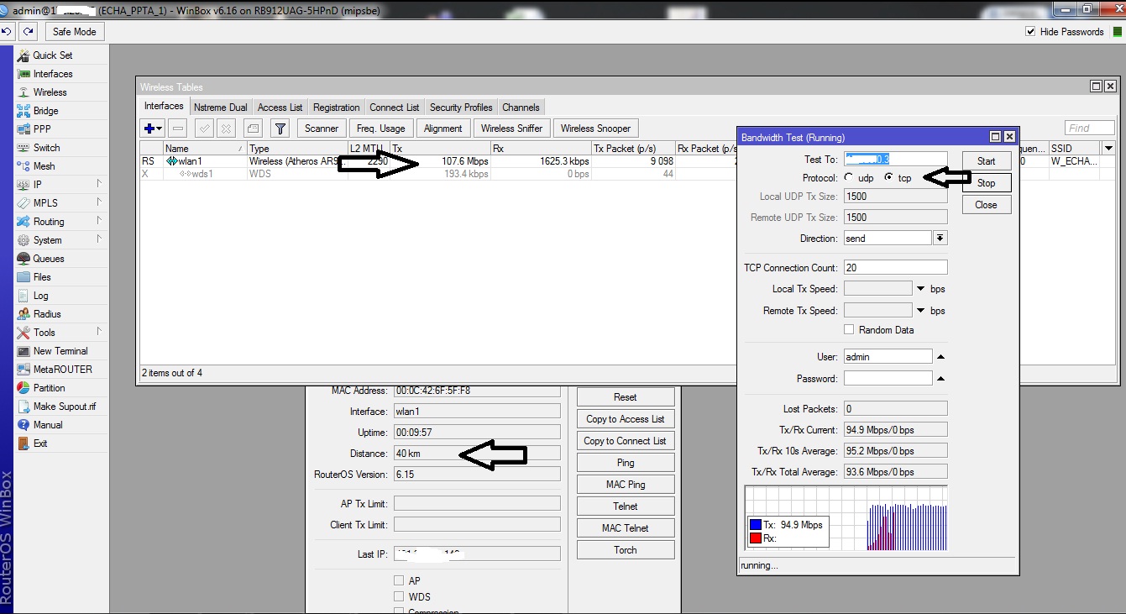The image size is (1126, 614).
Task: Select the wlan1 interface row
Action: click(x=627, y=161)
